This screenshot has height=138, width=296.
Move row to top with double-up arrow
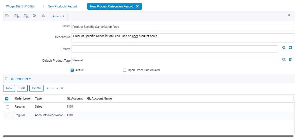coord(48,88)
